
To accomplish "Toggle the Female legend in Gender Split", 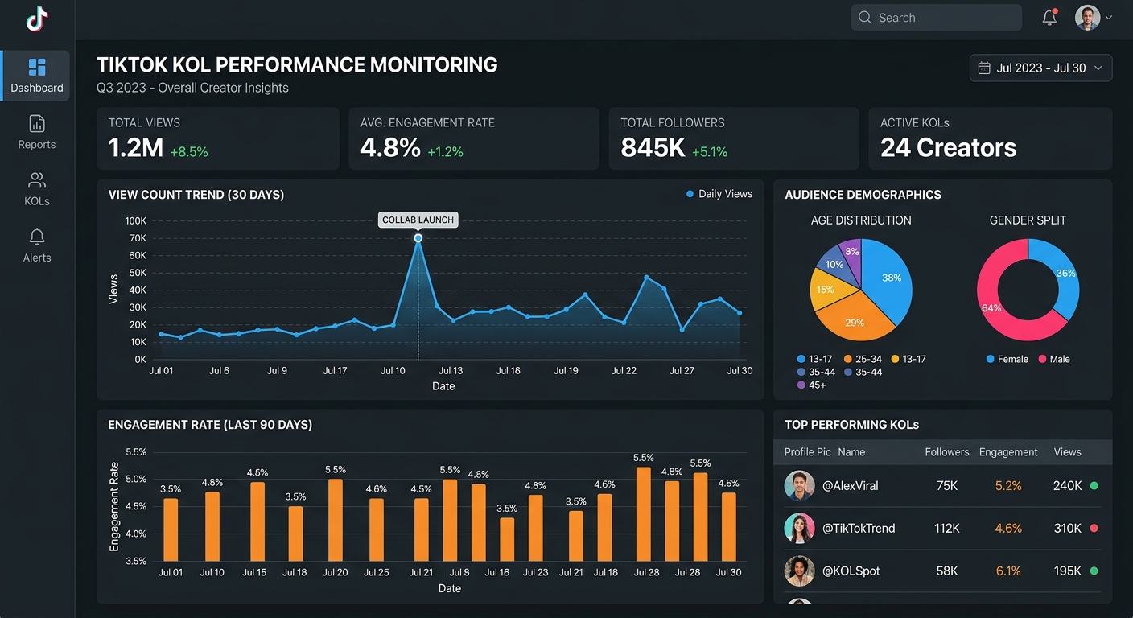I will point(1007,359).
